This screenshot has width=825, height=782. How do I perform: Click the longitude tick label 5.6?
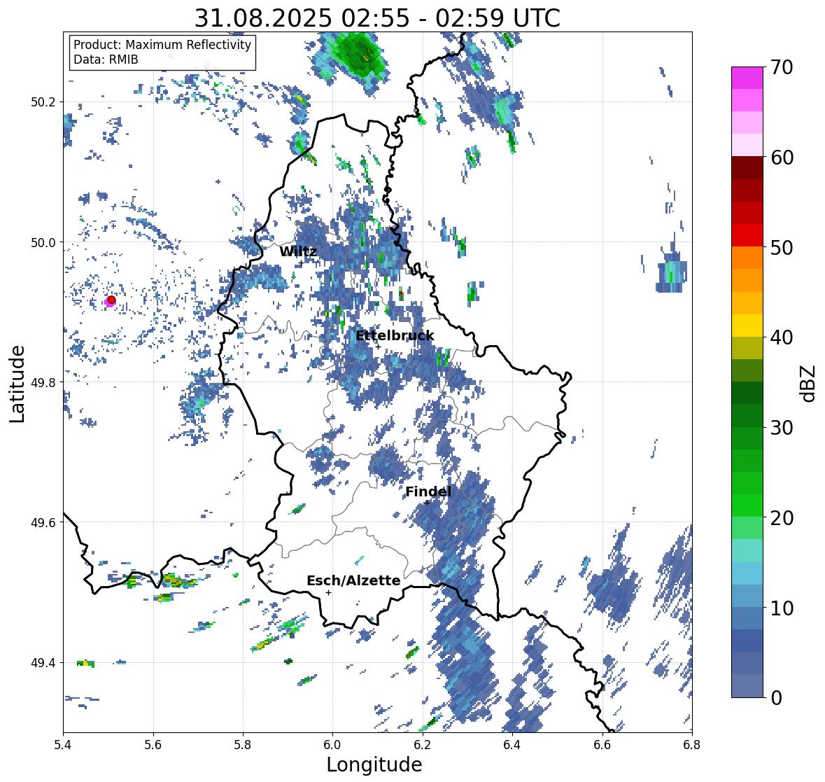point(153,745)
